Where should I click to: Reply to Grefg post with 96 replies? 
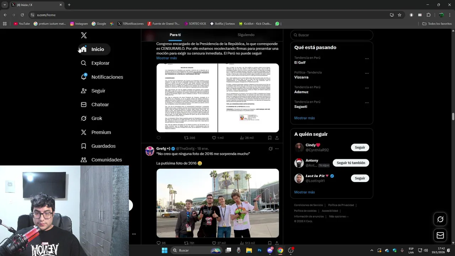click(161, 243)
